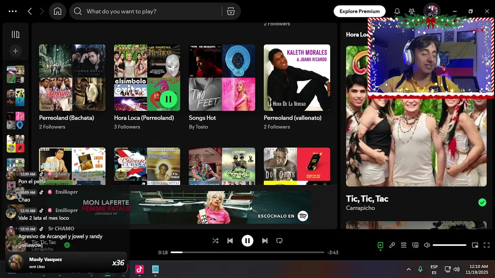Skip to next track
The width and height of the screenshot is (495, 278).
265,241
